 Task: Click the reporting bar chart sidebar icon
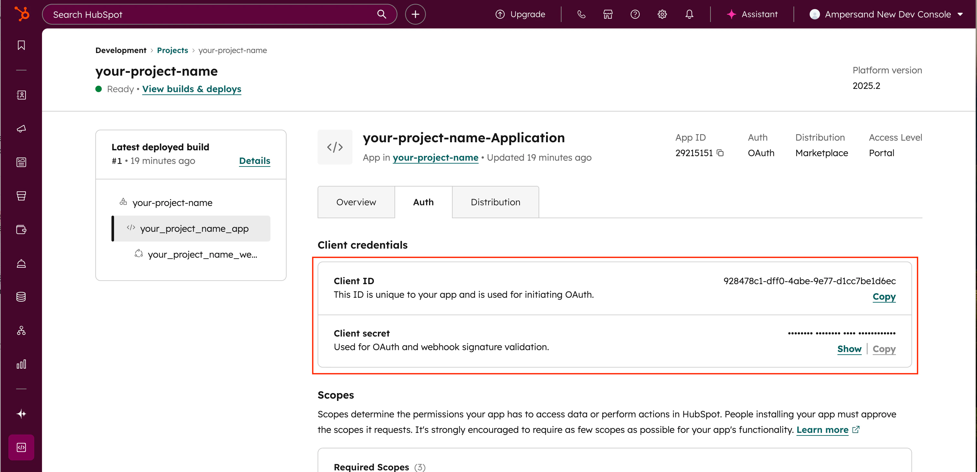[x=21, y=364]
